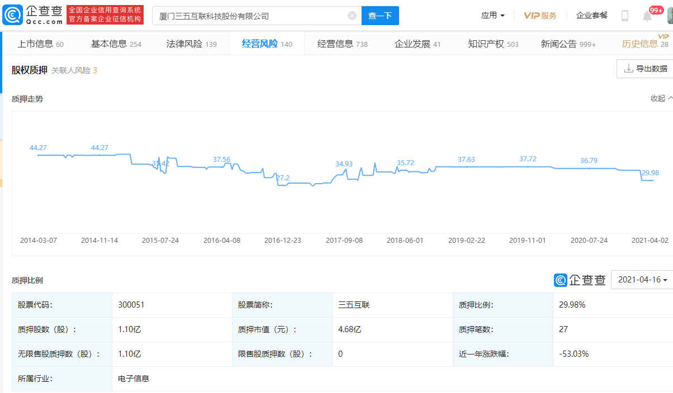Switch to the 法律风险 tab
The image size is (673, 393).
tap(192, 44)
